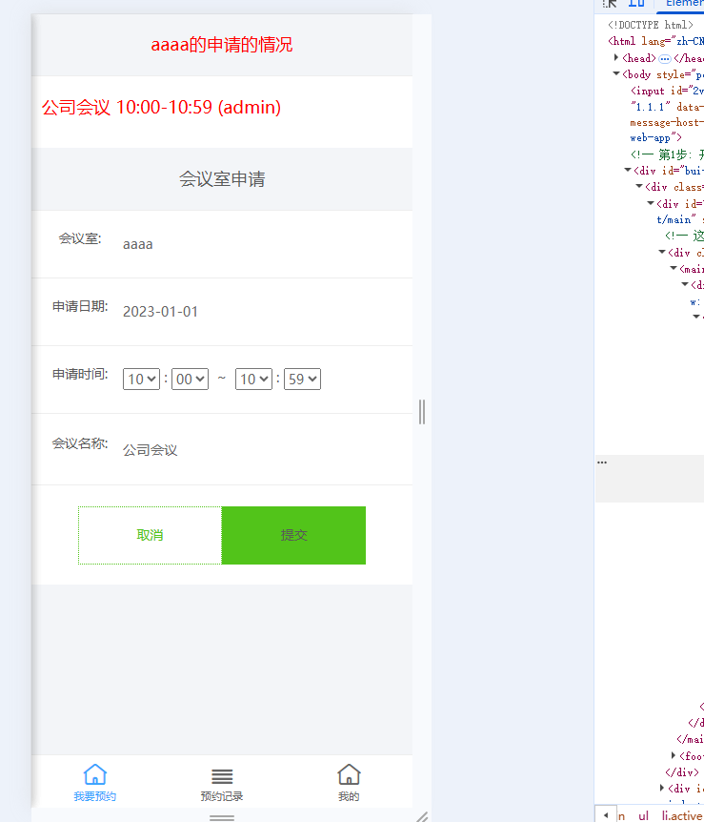Click the viewport bottom edge resize handle
This screenshot has width=704, height=822.
pos(222,817)
